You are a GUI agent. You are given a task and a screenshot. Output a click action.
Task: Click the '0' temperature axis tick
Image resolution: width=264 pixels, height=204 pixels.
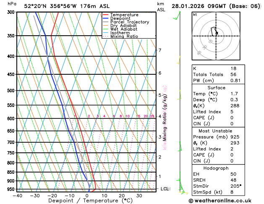(x=87, y=196)
